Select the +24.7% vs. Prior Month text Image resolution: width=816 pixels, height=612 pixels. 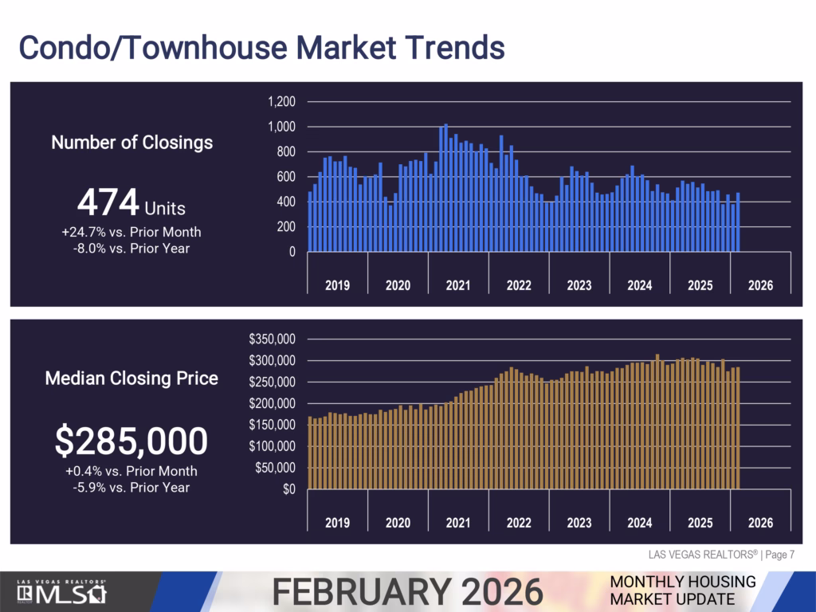point(132,233)
